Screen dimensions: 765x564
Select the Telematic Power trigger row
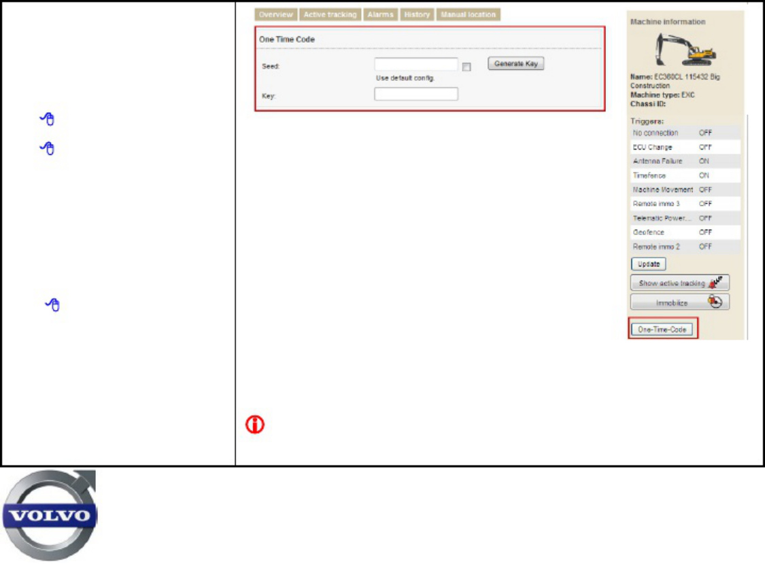[685, 218]
